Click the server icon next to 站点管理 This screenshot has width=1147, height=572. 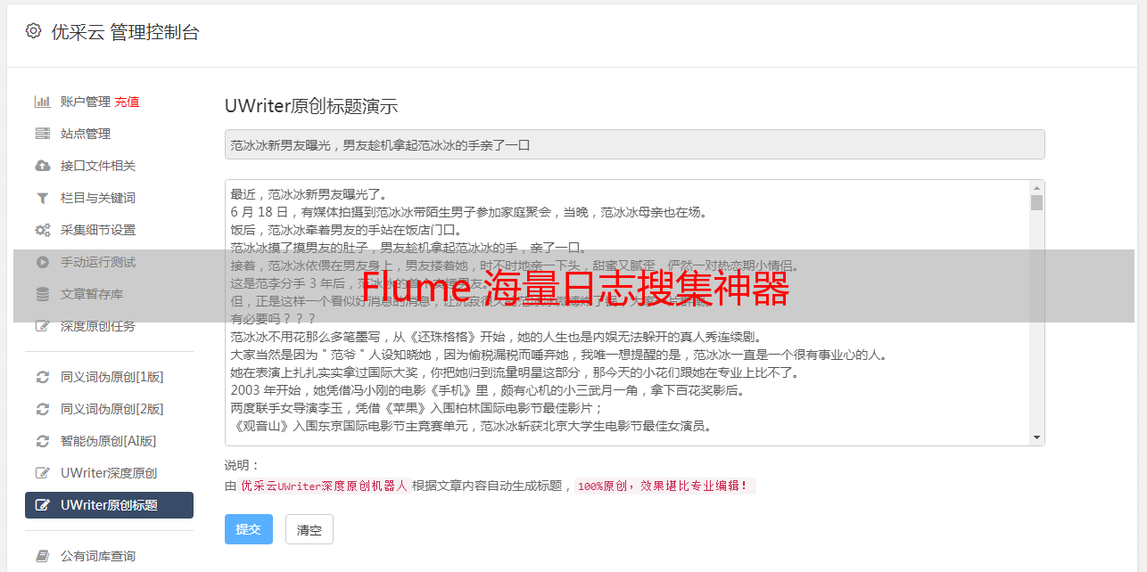coord(42,134)
